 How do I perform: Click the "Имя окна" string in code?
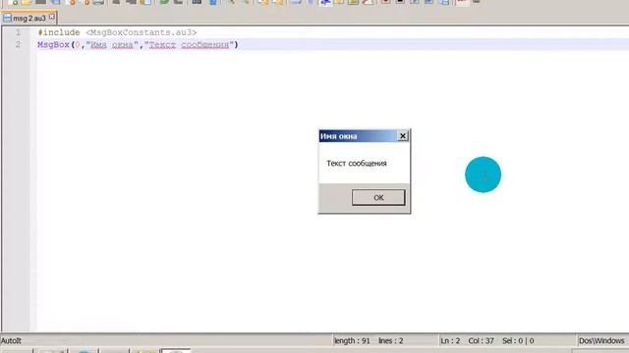tap(112, 44)
